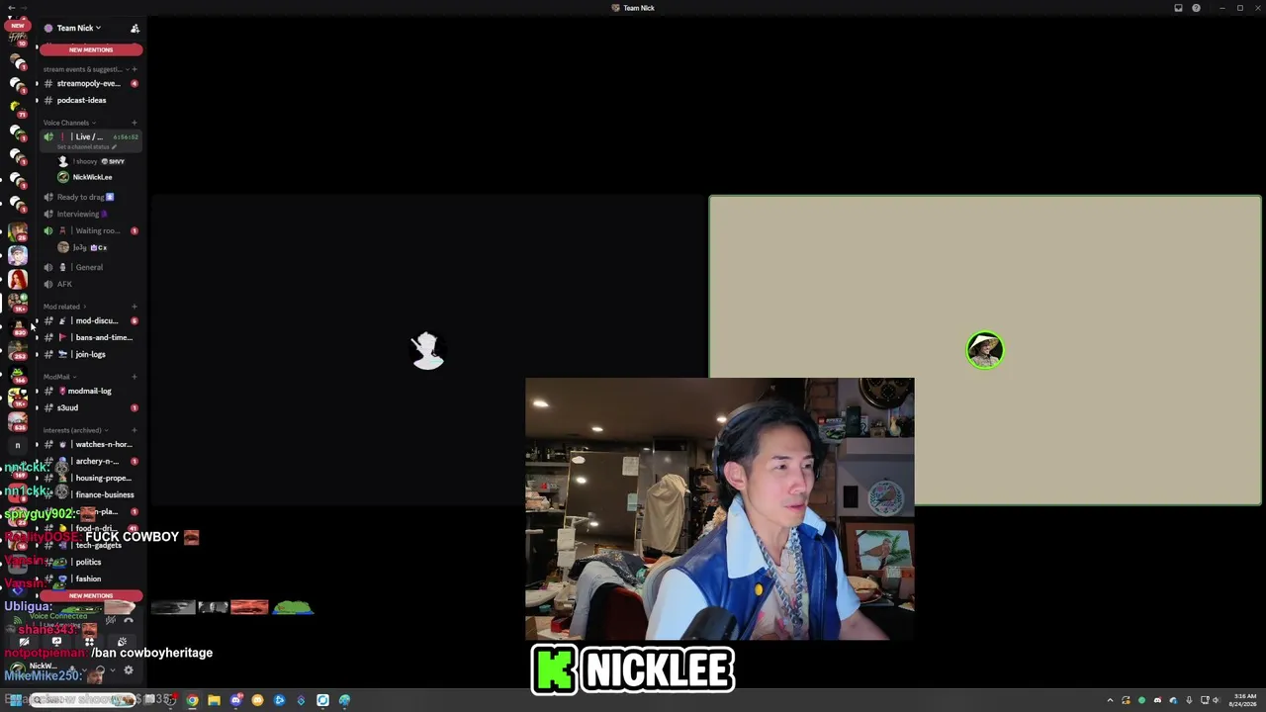Open the finance-business channel
This screenshot has height=712, width=1266.
pos(91,494)
